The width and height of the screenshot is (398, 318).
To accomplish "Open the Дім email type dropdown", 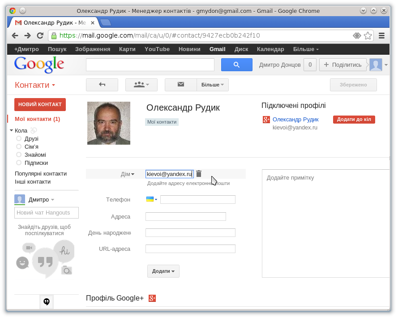I will point(128,174).
